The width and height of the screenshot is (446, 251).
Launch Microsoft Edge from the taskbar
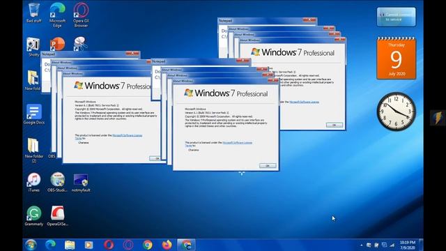tap(50, 245)
